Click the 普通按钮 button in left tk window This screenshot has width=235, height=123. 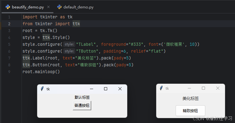82,106
